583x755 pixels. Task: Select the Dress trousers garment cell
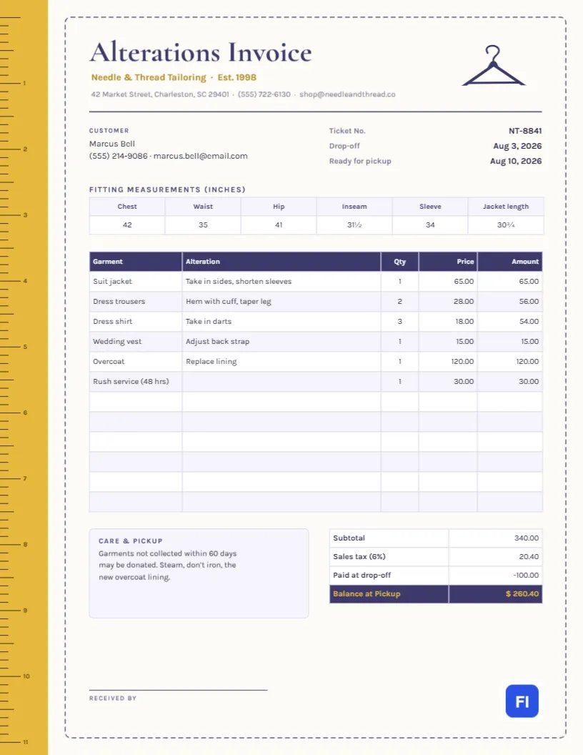pos(136,302)
